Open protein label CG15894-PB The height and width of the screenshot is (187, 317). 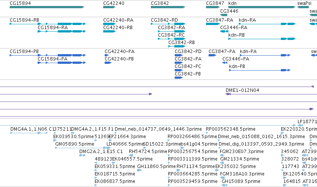pyautogui.click(x=24, y=52)
